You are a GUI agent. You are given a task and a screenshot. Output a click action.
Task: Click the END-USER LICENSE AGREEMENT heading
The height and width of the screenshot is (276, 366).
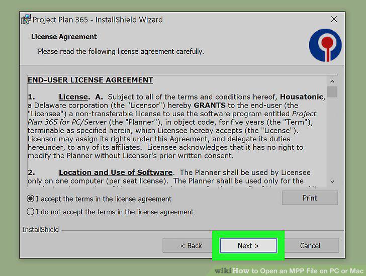[x=90, y=80]
